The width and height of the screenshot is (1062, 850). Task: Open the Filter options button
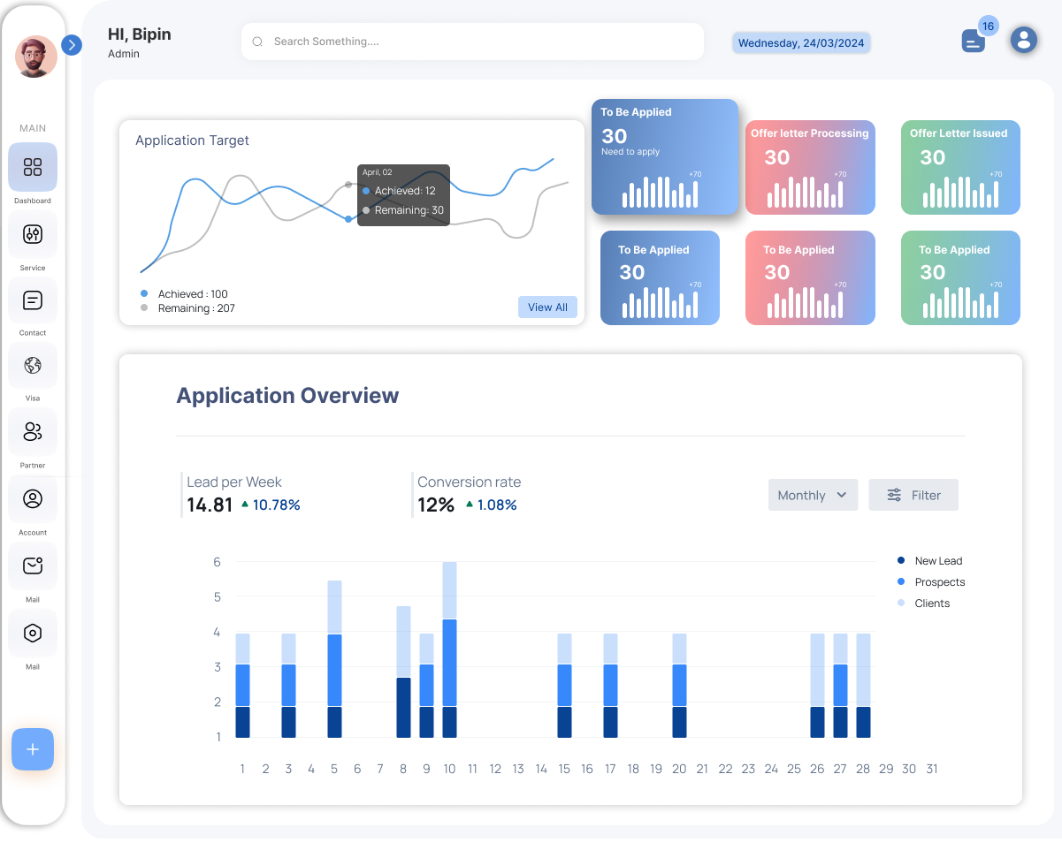click(x=913, y=496)
